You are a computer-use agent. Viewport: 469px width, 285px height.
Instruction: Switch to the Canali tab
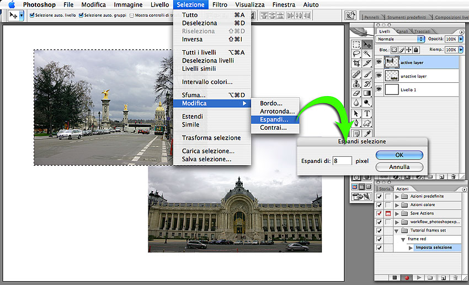click(x=402, y=31)
